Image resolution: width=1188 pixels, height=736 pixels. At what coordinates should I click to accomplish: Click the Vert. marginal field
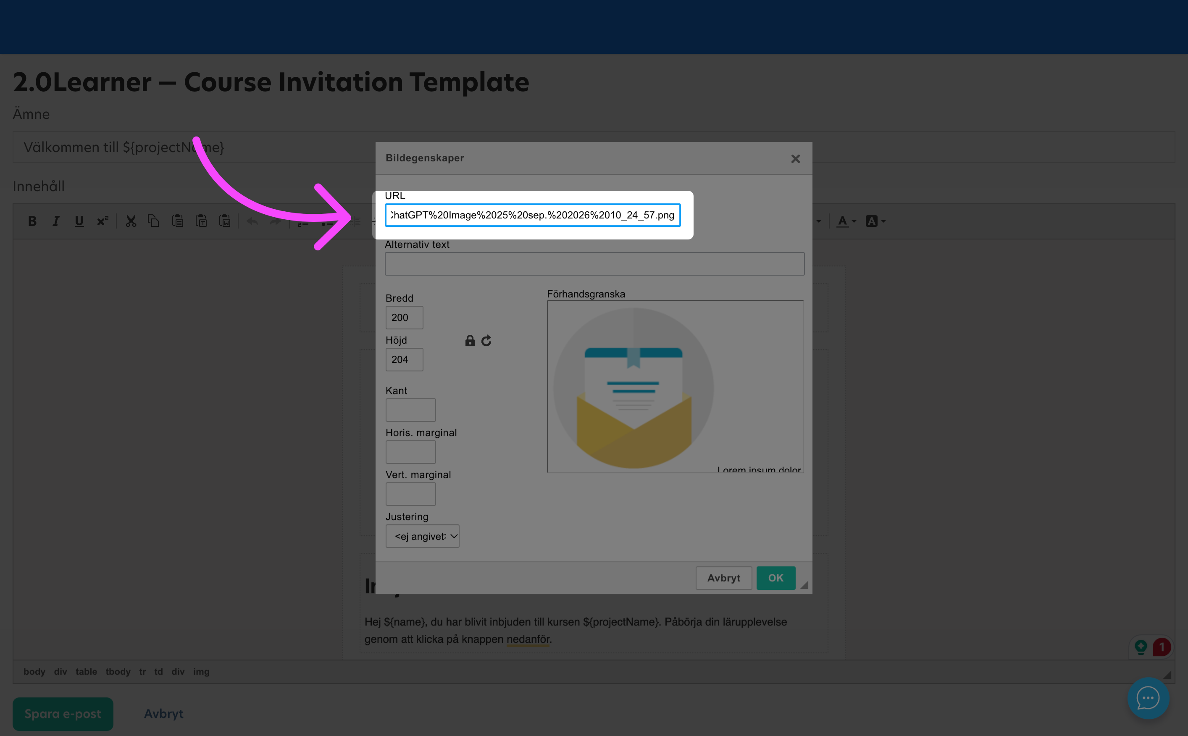point(411,494)
